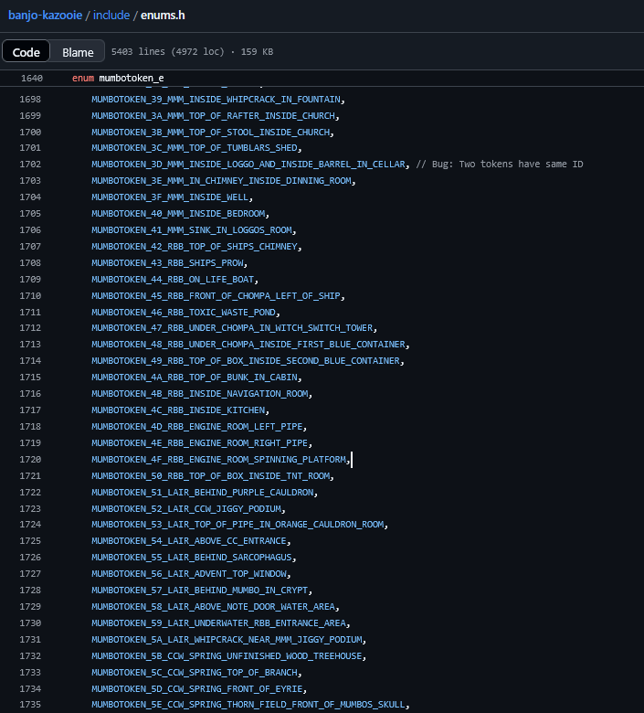Click MUMBOTOKEN_5E_CCW_SPRING_THORN_FIELD_FRONT_OF_MUMBOS_SKULL
Image resolution: width=644 pixels, height=713 pixels.
[x=248, y=705]
